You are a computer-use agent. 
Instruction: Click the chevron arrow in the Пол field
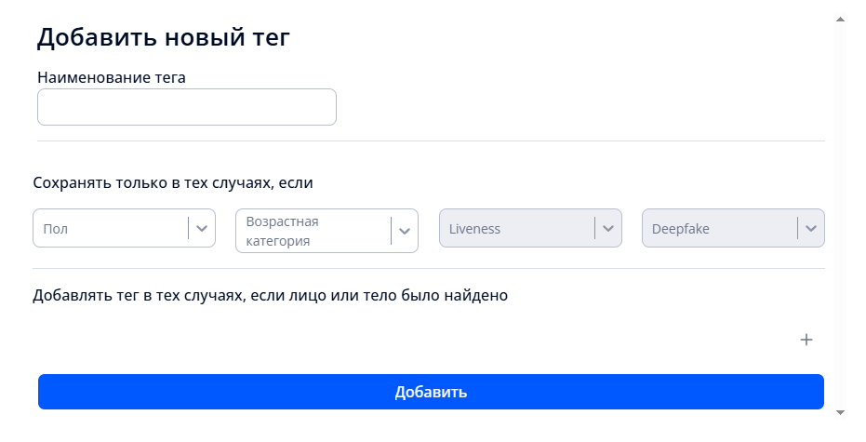coord(202,228)
